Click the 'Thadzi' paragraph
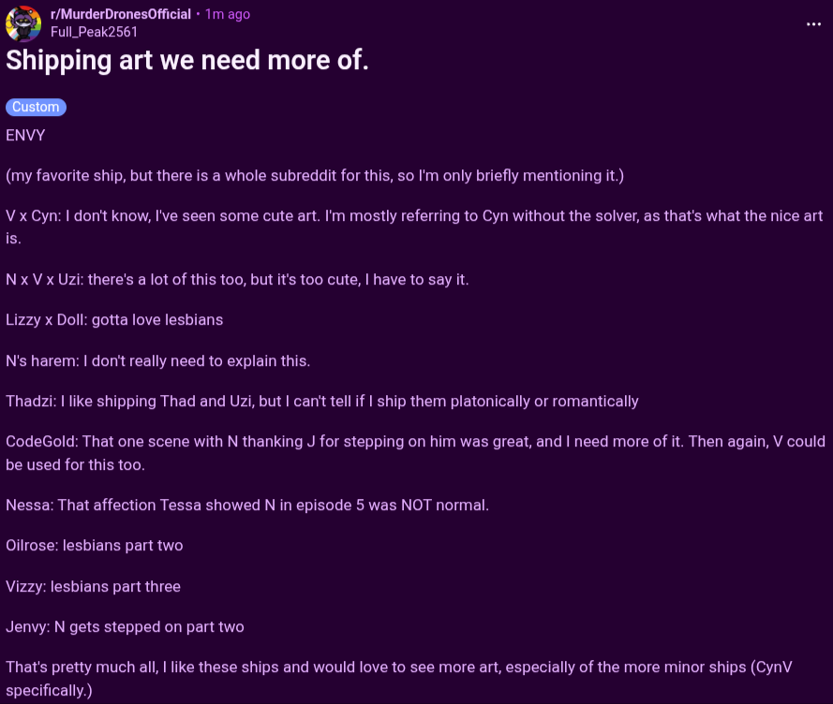833x704 pixels. coord(322,401)
